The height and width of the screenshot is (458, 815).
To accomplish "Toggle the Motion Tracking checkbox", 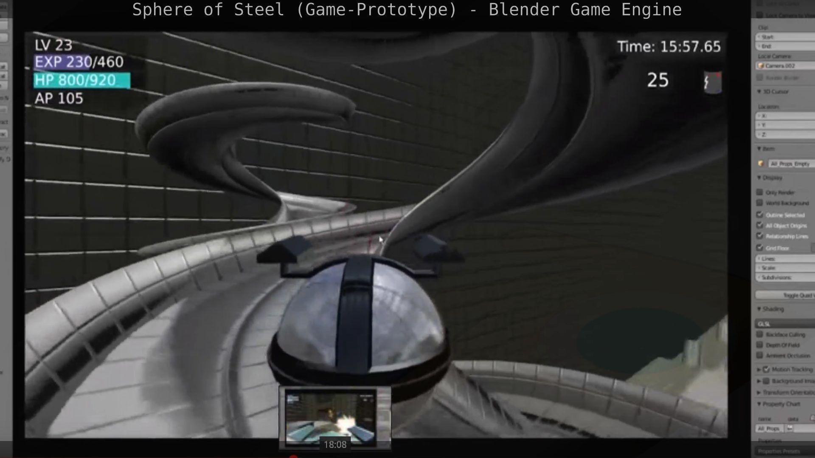I will pyautogui.click(x=766, y=370).
